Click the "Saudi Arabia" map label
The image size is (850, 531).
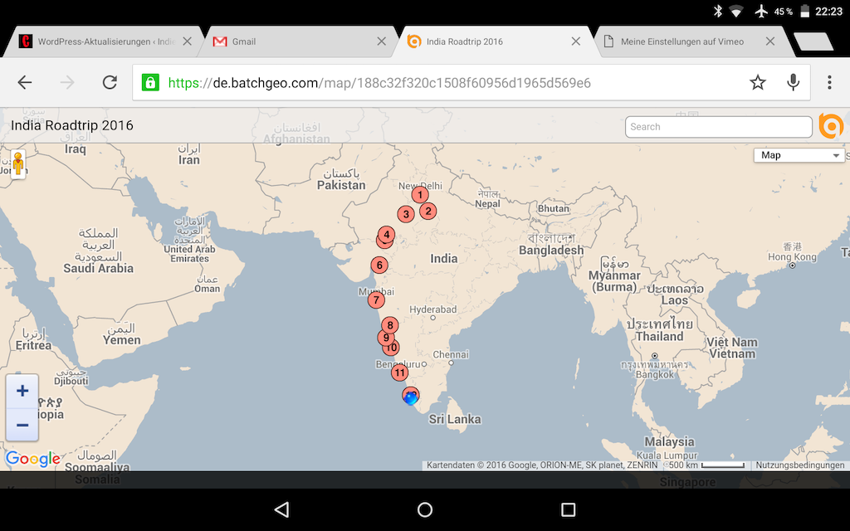pos(98,268)
